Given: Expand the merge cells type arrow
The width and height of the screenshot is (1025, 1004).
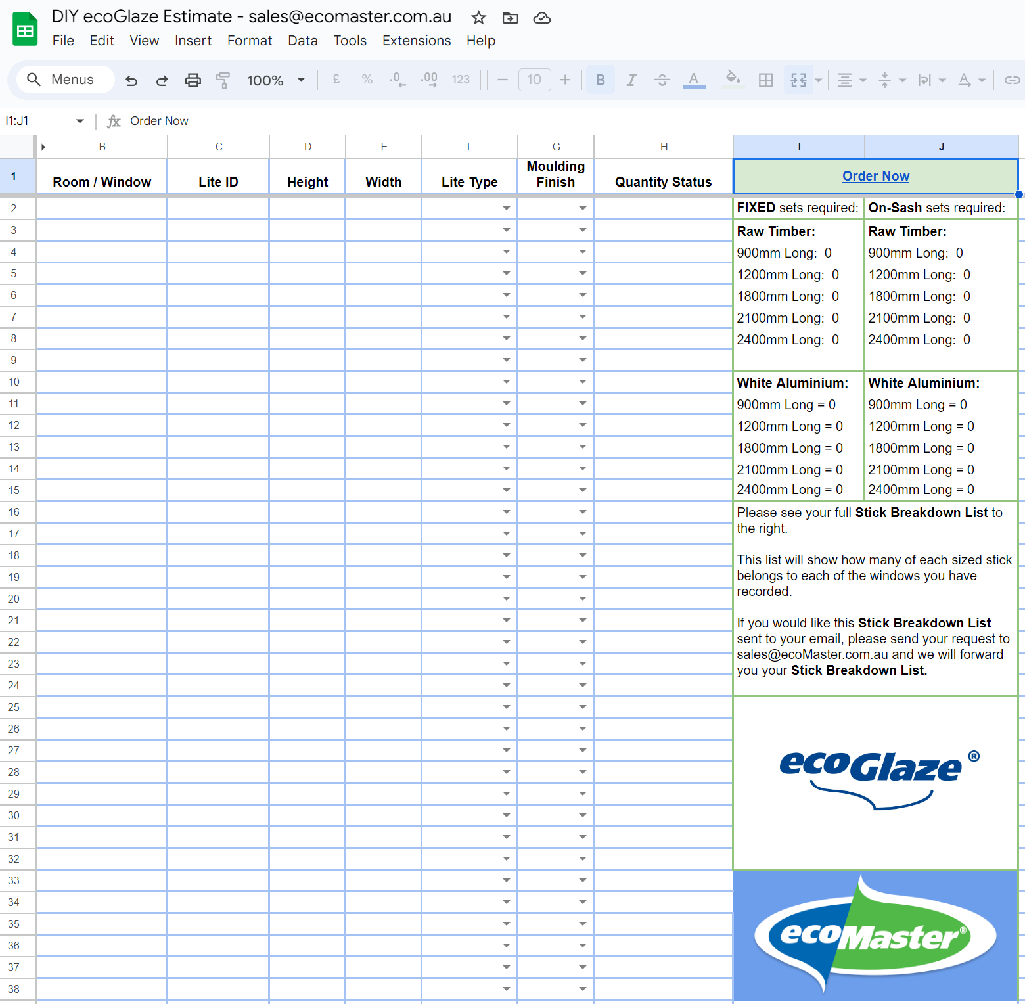Looking at the screenshot, I should (x=819, y=80).
